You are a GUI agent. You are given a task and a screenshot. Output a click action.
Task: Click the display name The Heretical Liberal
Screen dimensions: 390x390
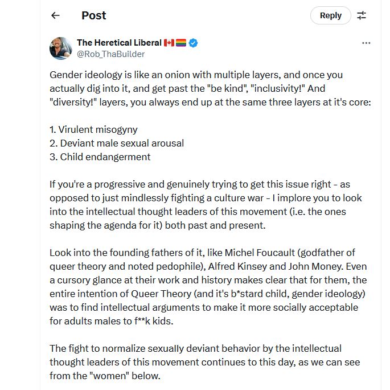119,43
